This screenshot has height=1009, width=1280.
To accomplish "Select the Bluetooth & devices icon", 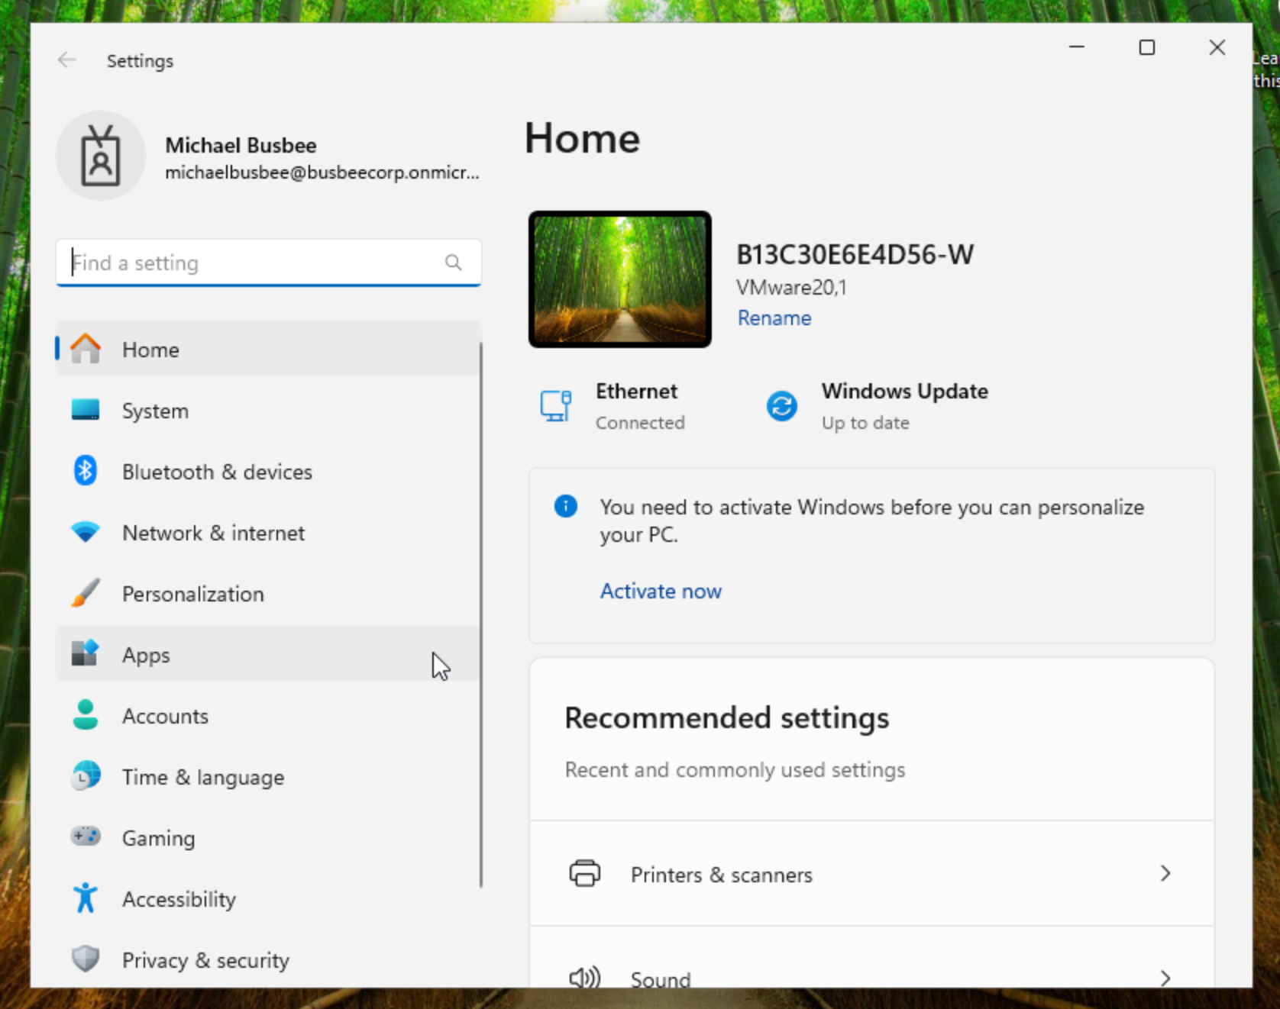I will [86, 471].
